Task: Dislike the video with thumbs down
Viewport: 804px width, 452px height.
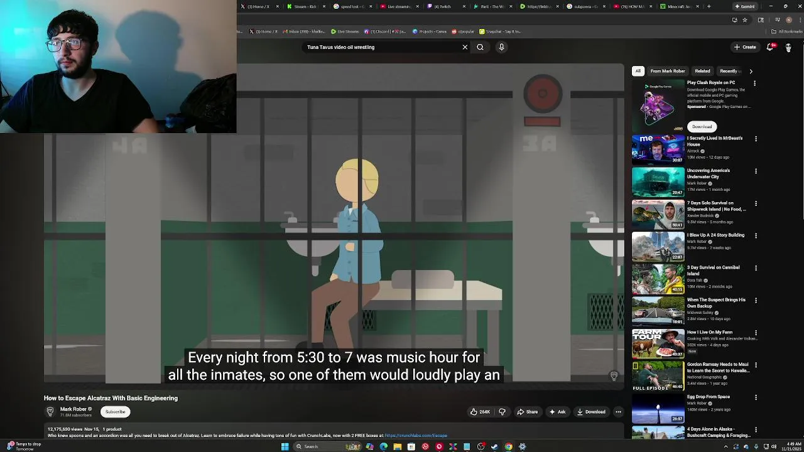Action: pos(502,412)
